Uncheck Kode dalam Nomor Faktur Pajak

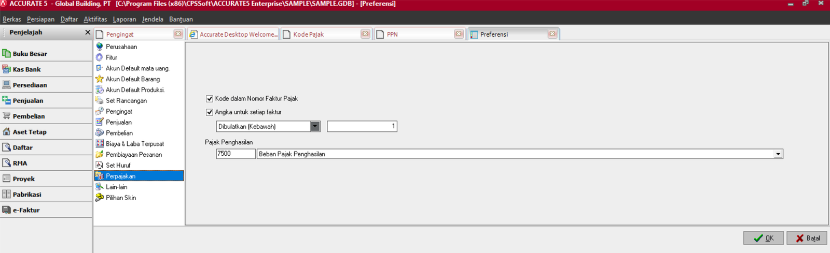pos(210,98)
